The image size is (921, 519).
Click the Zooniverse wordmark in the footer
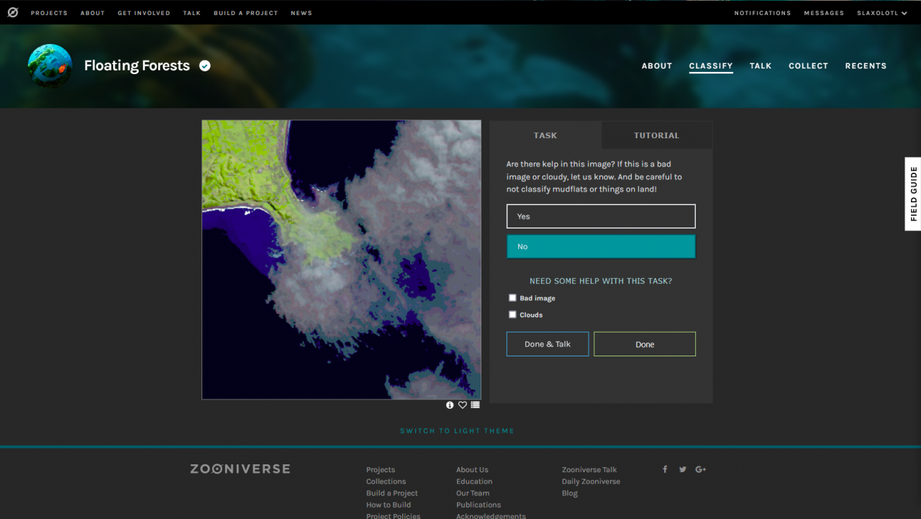(240, 469)
